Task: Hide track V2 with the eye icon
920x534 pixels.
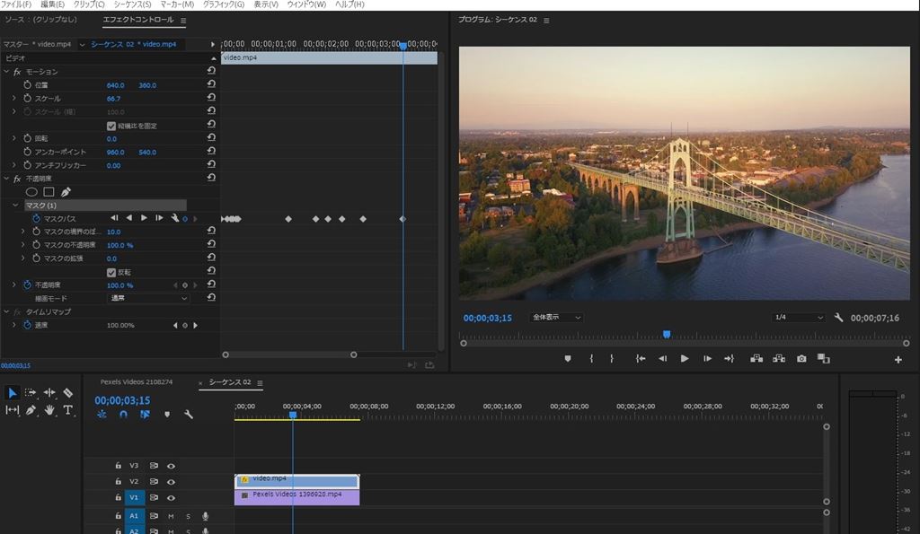Action: (171, 481)
